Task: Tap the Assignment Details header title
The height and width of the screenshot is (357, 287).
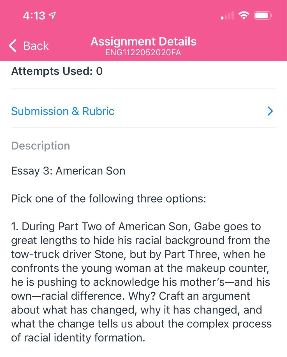Action: tap(143, 41)
